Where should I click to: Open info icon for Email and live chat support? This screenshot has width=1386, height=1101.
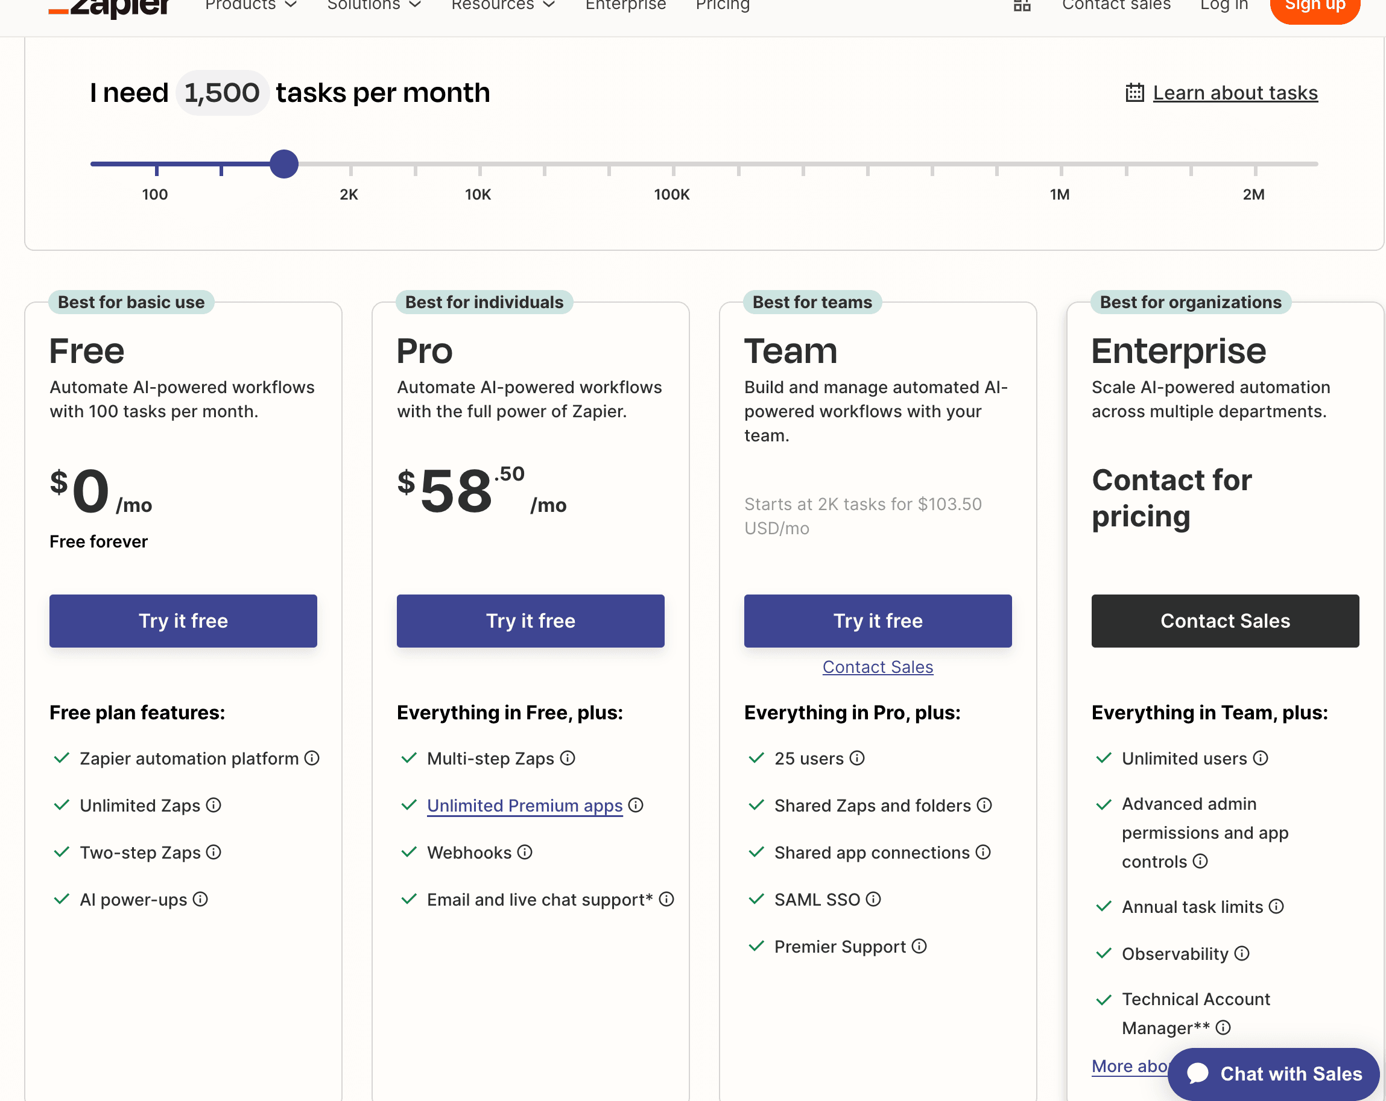click(666, 899)
